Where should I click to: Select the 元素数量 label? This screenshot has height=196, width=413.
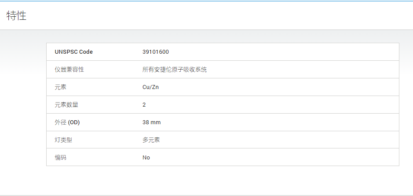66,105
